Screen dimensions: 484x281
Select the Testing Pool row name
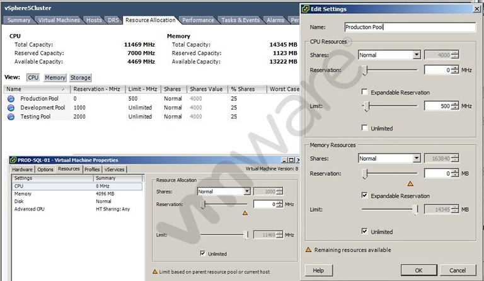click(35, 117)
